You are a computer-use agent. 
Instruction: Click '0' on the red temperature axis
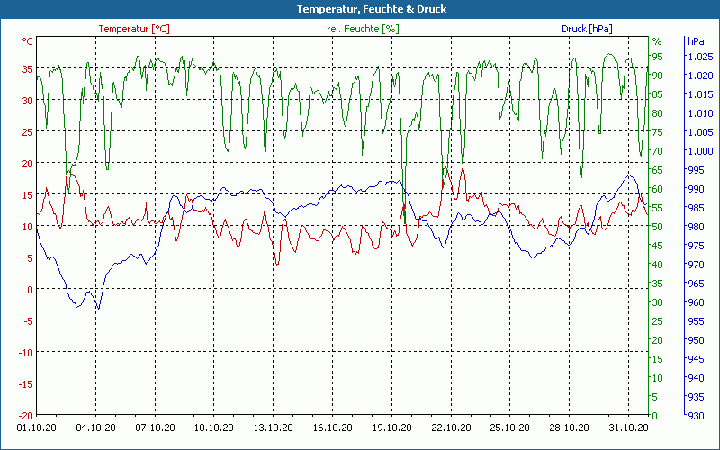pos(31,290)
